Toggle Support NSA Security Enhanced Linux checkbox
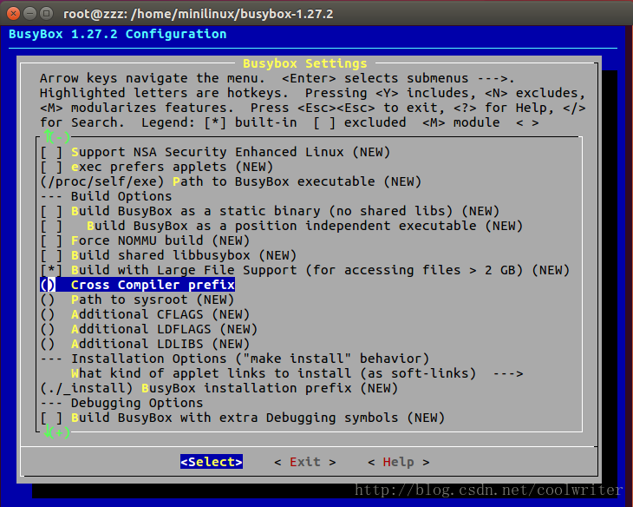 click(51, 153)
